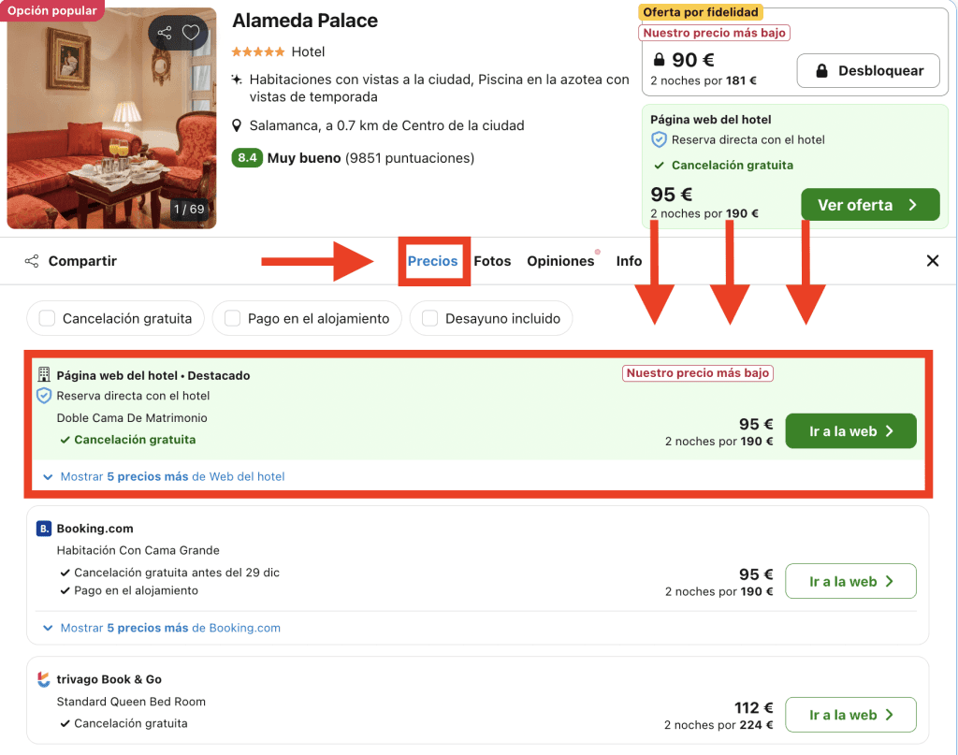Image resolution: width=958 pixels, height=755 pixels.
Task: Click the hotel building icon beside Destacado
Action: coord(44,375)
